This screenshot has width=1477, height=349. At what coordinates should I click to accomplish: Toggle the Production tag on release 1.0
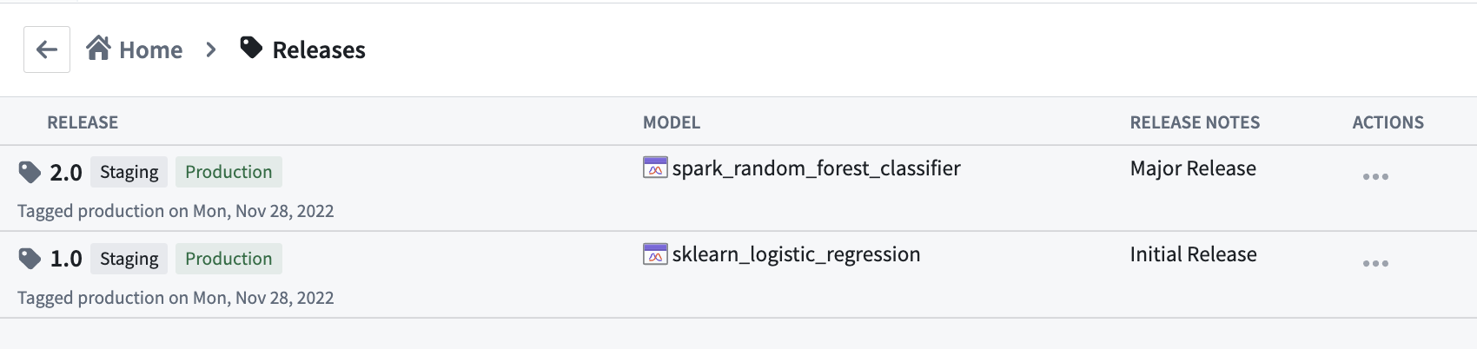tap(229, 259)
